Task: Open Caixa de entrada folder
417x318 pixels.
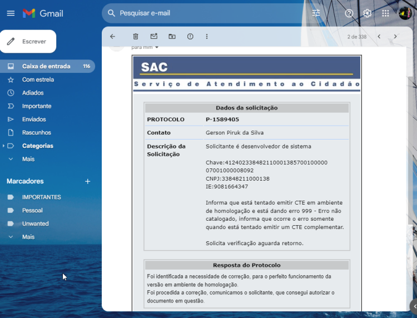Action: tap(47, 66)
